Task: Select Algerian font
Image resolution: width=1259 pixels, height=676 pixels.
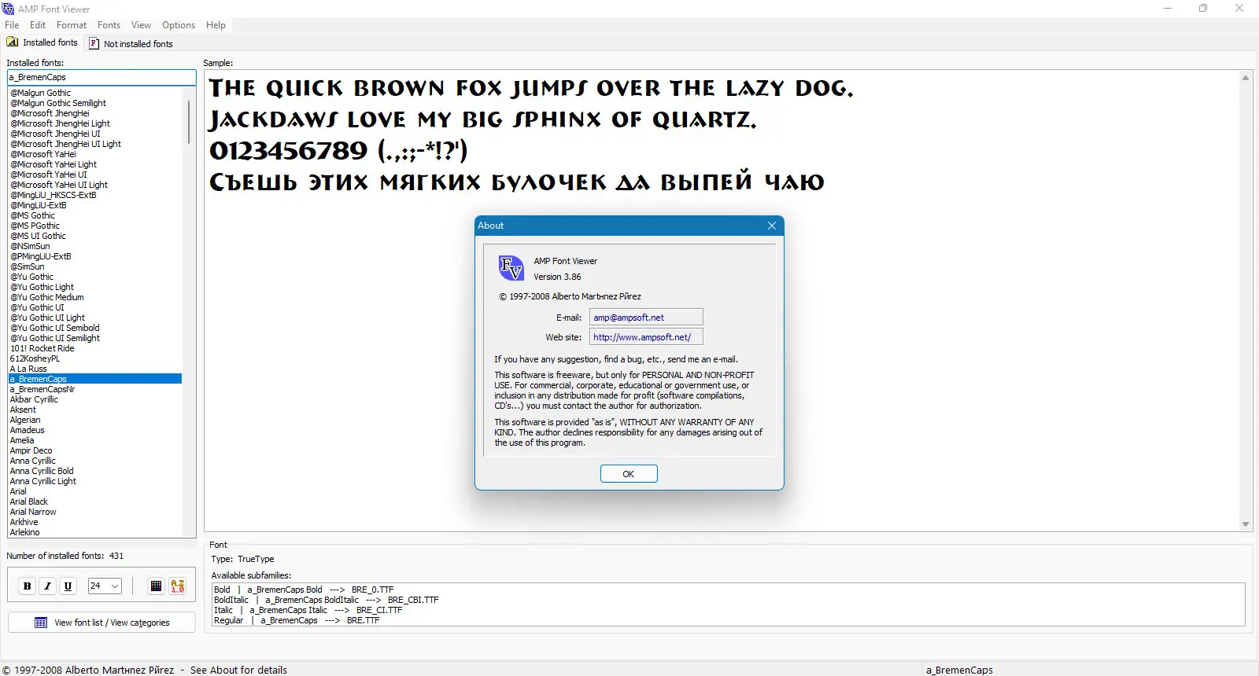Action: pyautogui.click(x=95, y=420)
